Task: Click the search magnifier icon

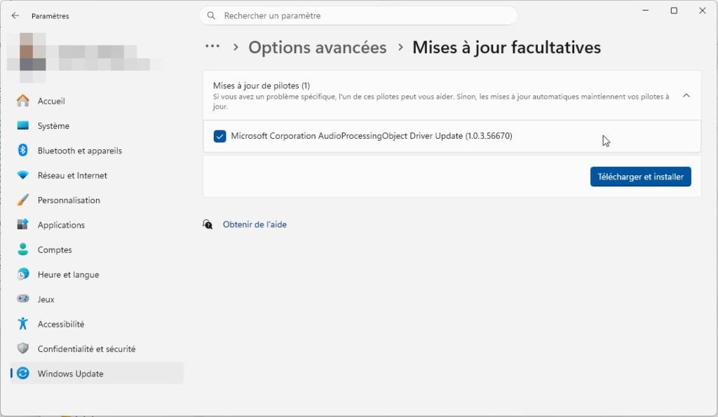Action: pyautogui.click(x=211, y=15)
